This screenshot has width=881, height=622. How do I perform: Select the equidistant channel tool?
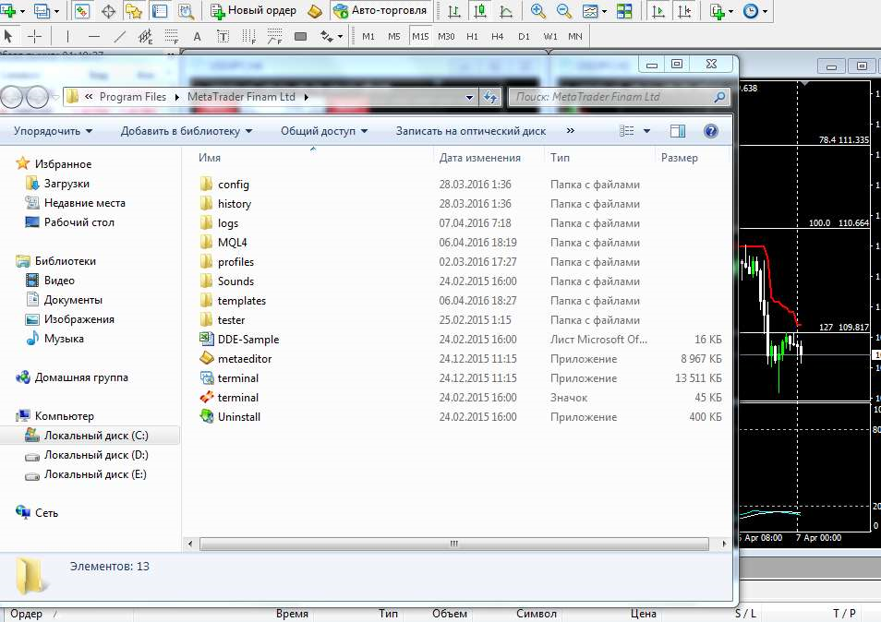[x=146, y=37]
